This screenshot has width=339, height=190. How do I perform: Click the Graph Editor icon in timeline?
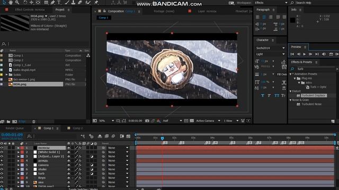[128, 136]
